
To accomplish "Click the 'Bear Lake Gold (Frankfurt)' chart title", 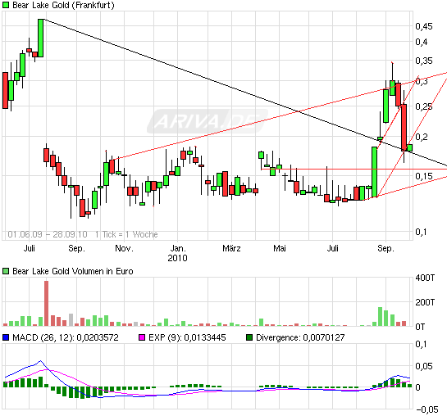I will point(63,5).
